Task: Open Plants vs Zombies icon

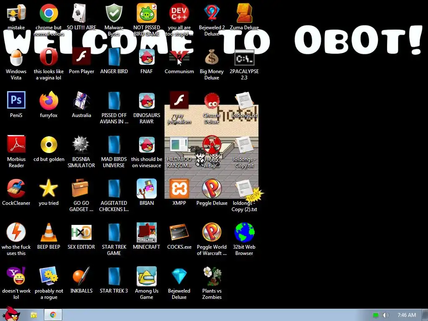Action: pyautogui.click(x=212, y=276)
